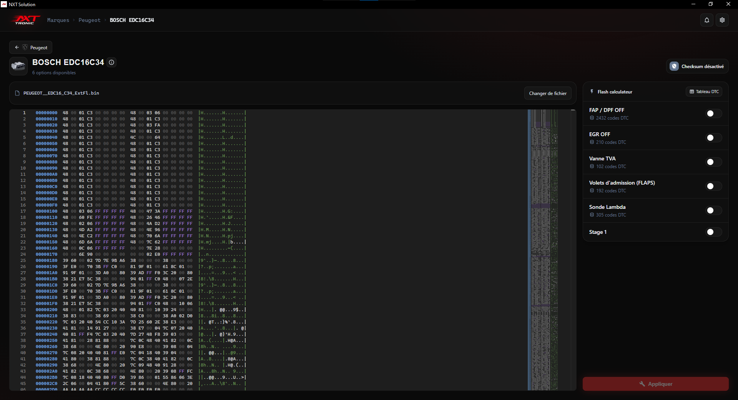This screenshot has height=400, width=738.
Task: Click the hex viewer scrollbar thumb
Action: click(573, 110)
